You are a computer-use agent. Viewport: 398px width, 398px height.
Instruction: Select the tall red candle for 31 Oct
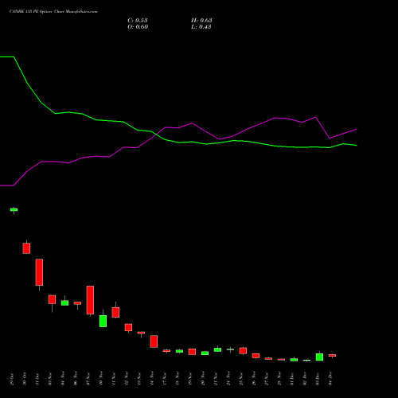[x=39, y=272]
